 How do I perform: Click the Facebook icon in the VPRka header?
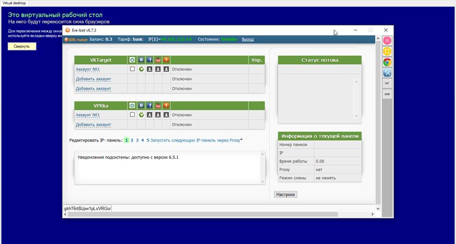(149, 105)
